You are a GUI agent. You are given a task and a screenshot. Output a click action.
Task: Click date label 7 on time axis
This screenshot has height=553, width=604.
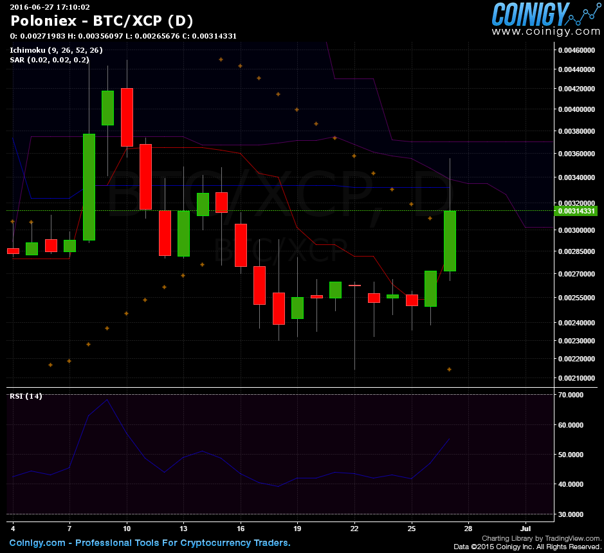tap(69, 529)
